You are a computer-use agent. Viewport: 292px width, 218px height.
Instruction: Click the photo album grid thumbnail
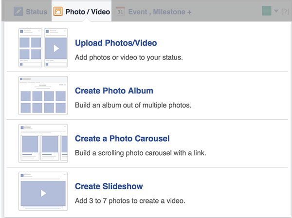(43, 95)
